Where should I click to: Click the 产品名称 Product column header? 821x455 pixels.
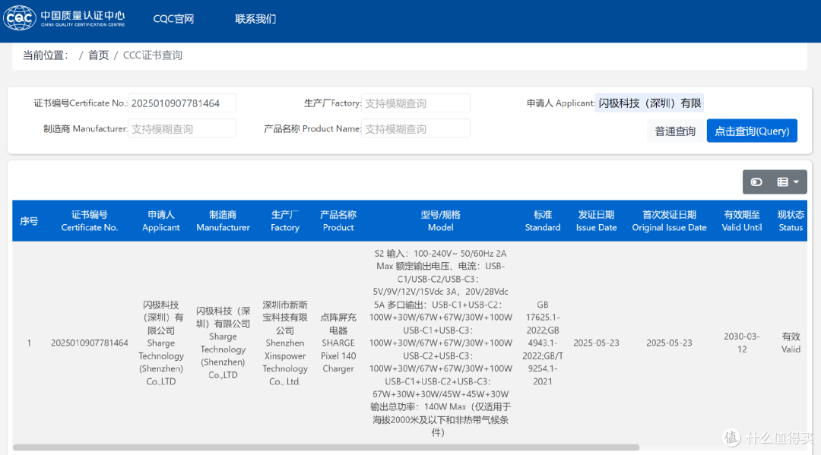pyautogui.click(x=338, y=221)
